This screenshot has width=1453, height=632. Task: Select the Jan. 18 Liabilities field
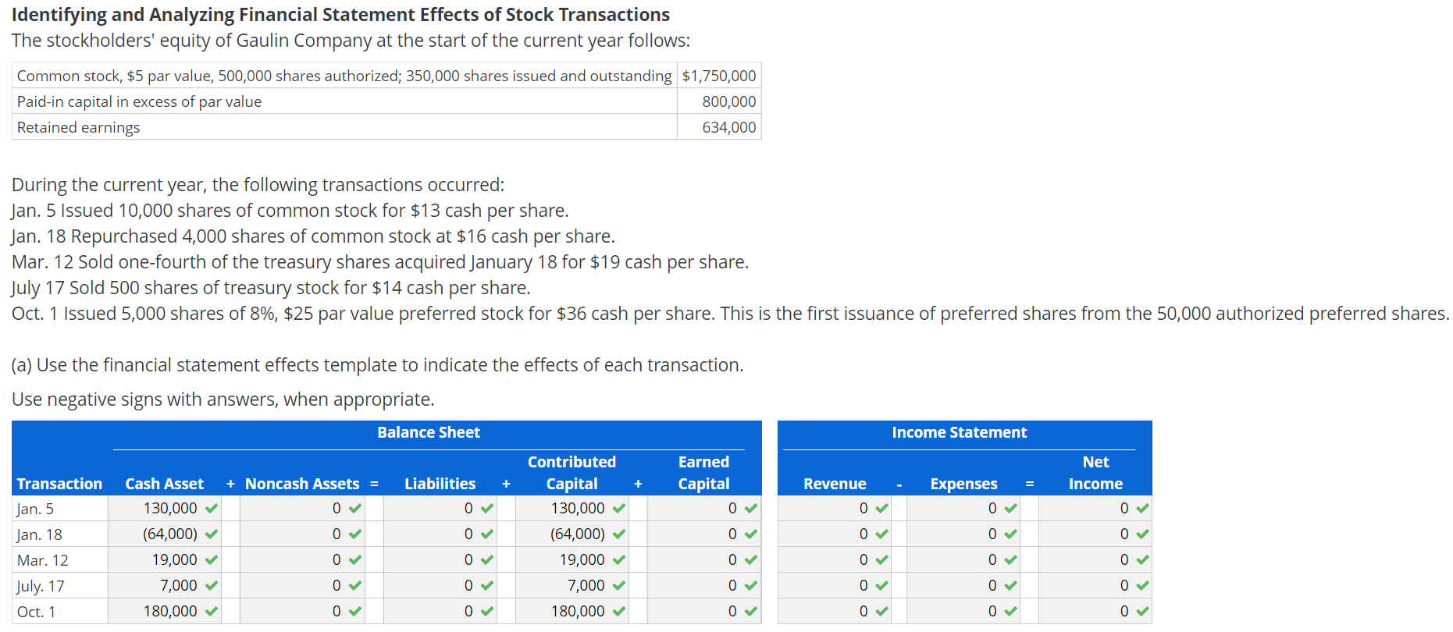pyautogui.click(x=440, y=534)
